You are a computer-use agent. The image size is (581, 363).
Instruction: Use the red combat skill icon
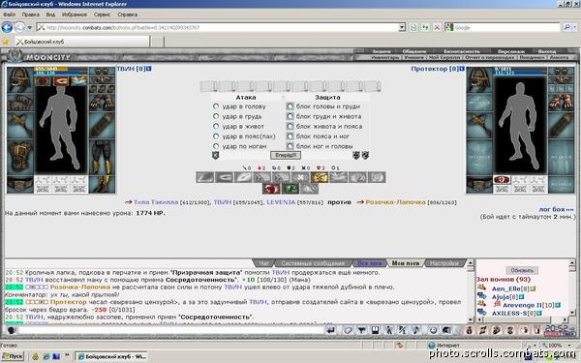[271, 189]
